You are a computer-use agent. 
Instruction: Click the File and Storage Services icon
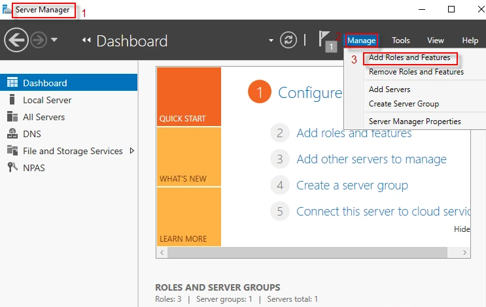(x=12, y=151)
